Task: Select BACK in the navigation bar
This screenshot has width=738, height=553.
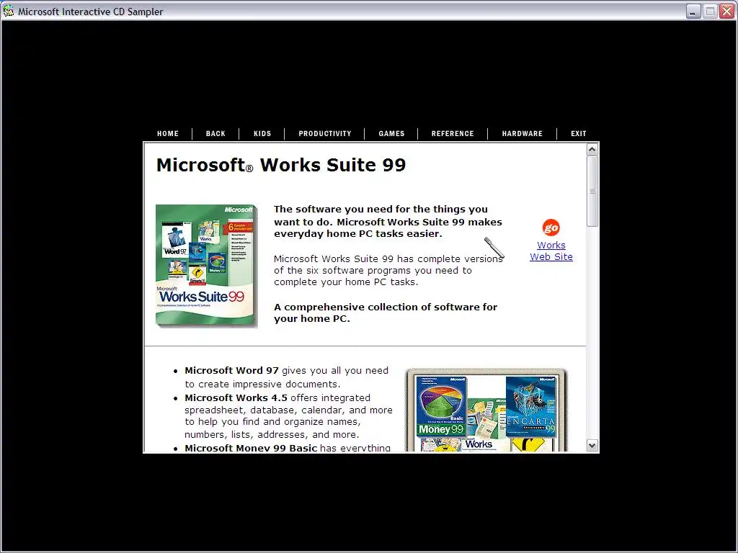Action: coord(215,133)
